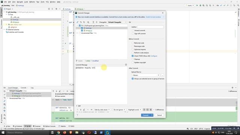The image size is (240, 135).
Task: Open Do not ignore dropdown
Action: point(119,109)
